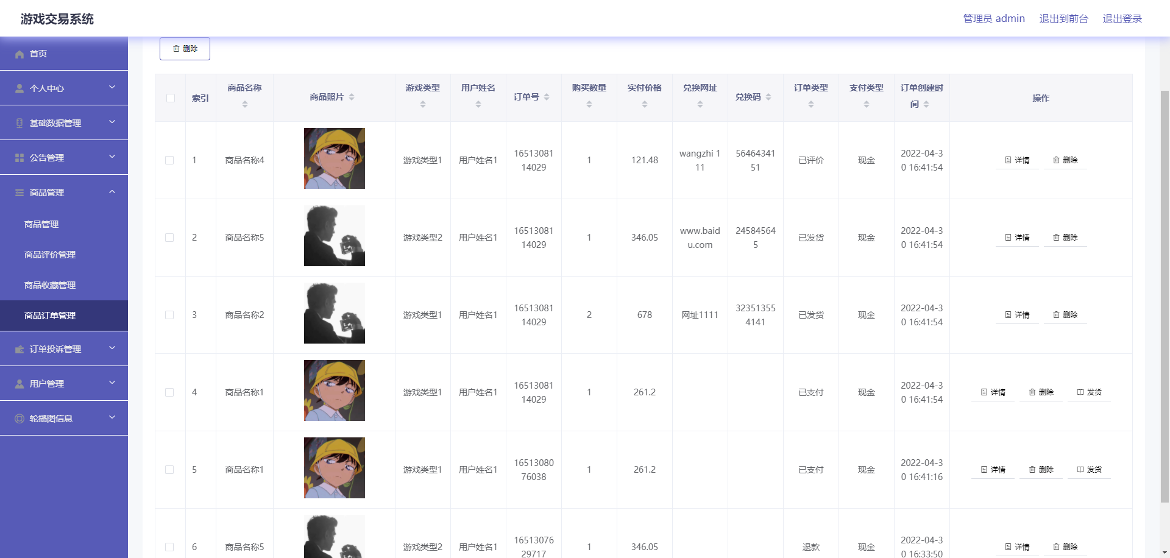This screenshot has width=1170, height=558.
Task: Click the vertical page scrollbar
Action: coord(1165,297)
